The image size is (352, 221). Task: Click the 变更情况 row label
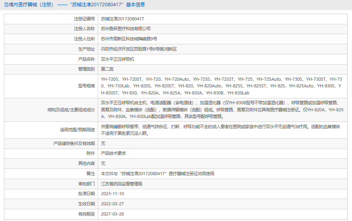point(86,220)
